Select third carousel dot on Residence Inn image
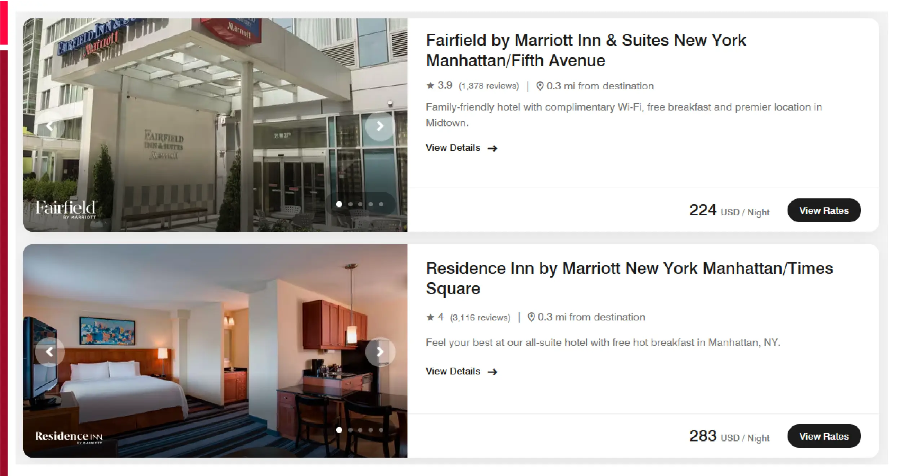Image resolution: width=904 pixels, height=476 pixels. [x=360, y=430]
